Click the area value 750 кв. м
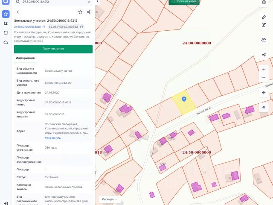Viewport: 273px width, 205px height. pos(51,148)
